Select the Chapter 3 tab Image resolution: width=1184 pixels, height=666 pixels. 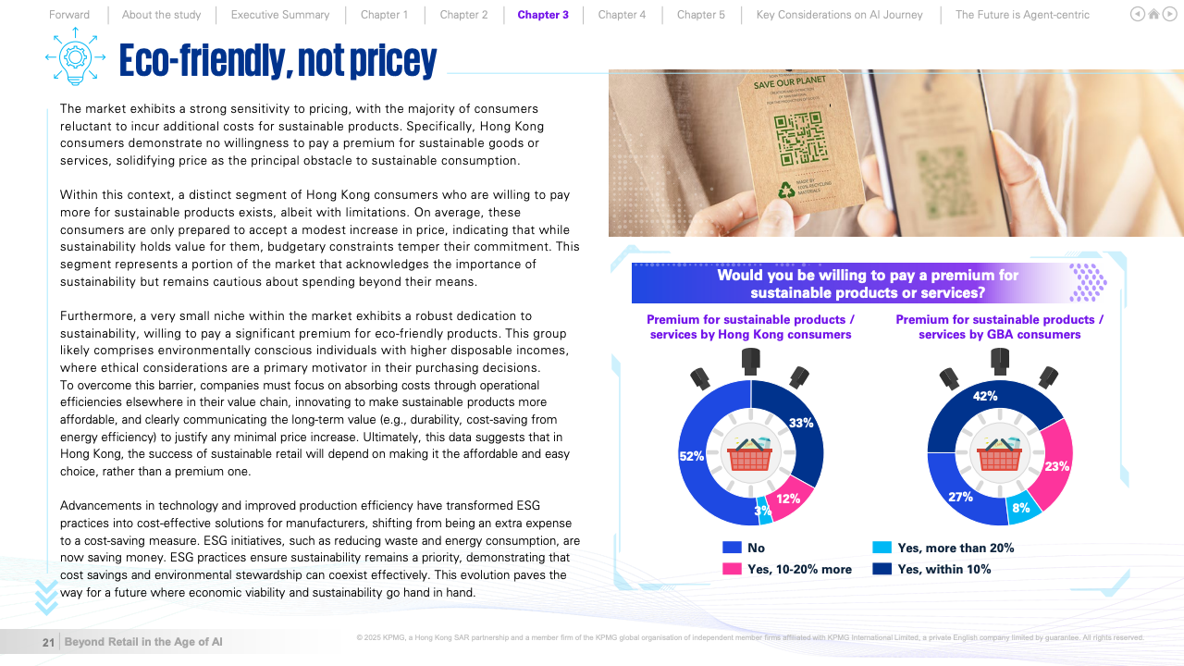click(x=543, y=15)
